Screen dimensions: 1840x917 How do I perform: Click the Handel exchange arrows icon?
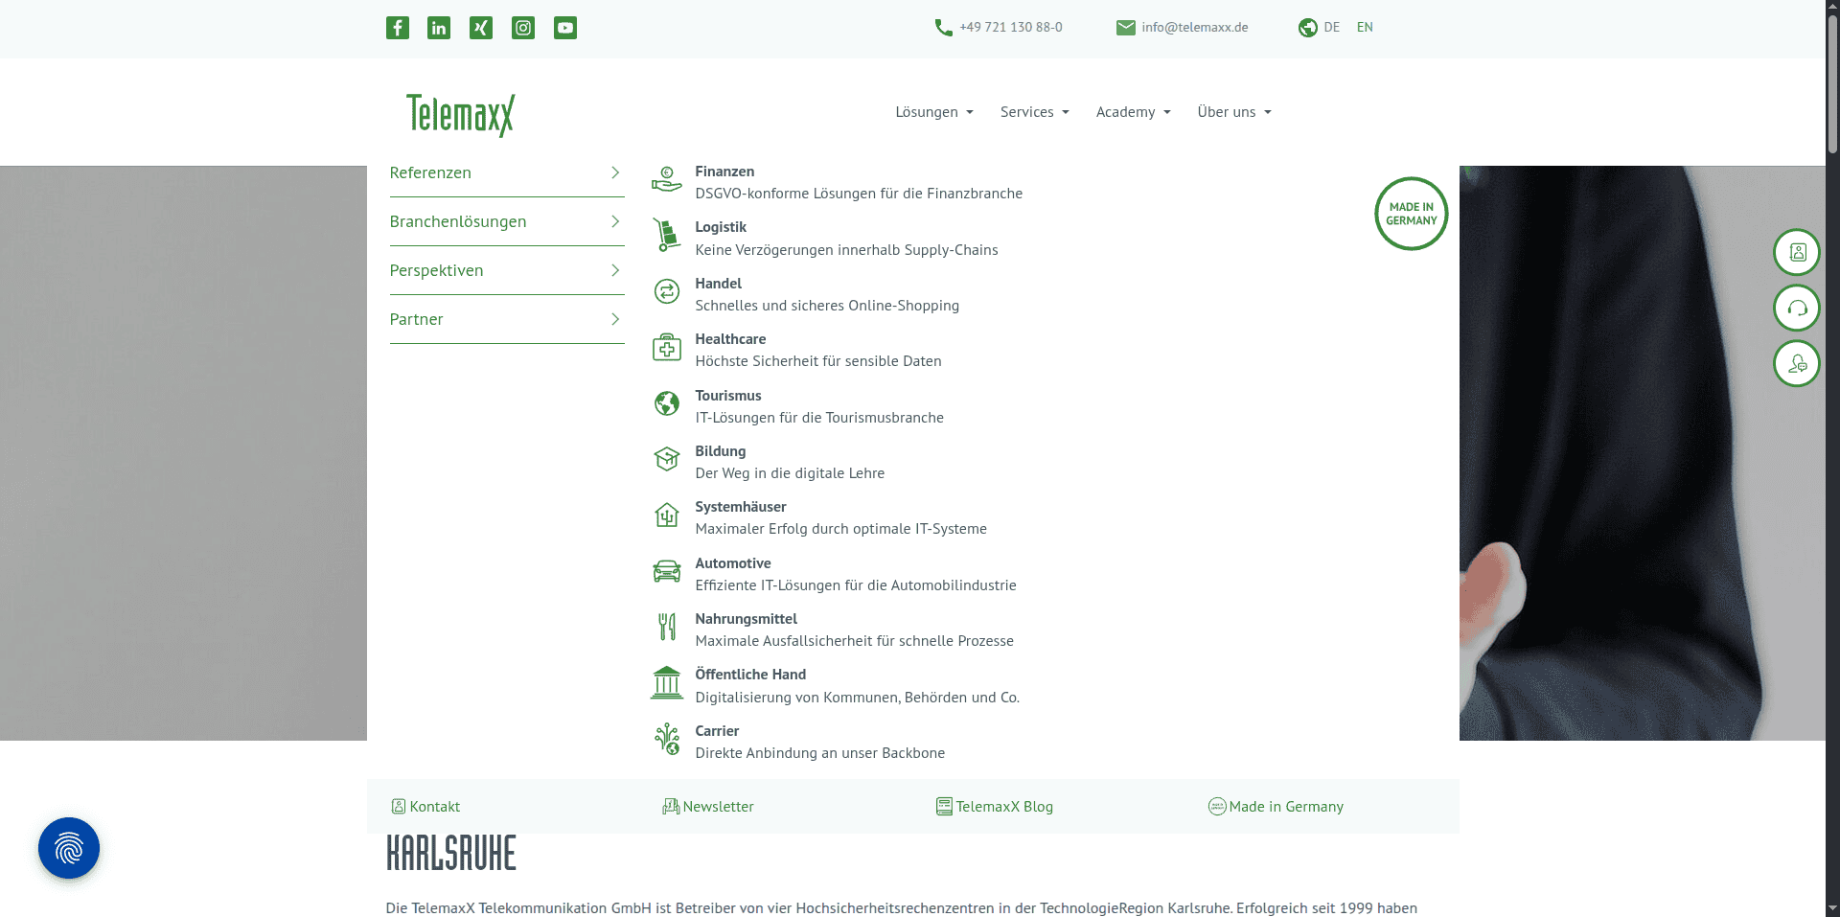(667, 291)
